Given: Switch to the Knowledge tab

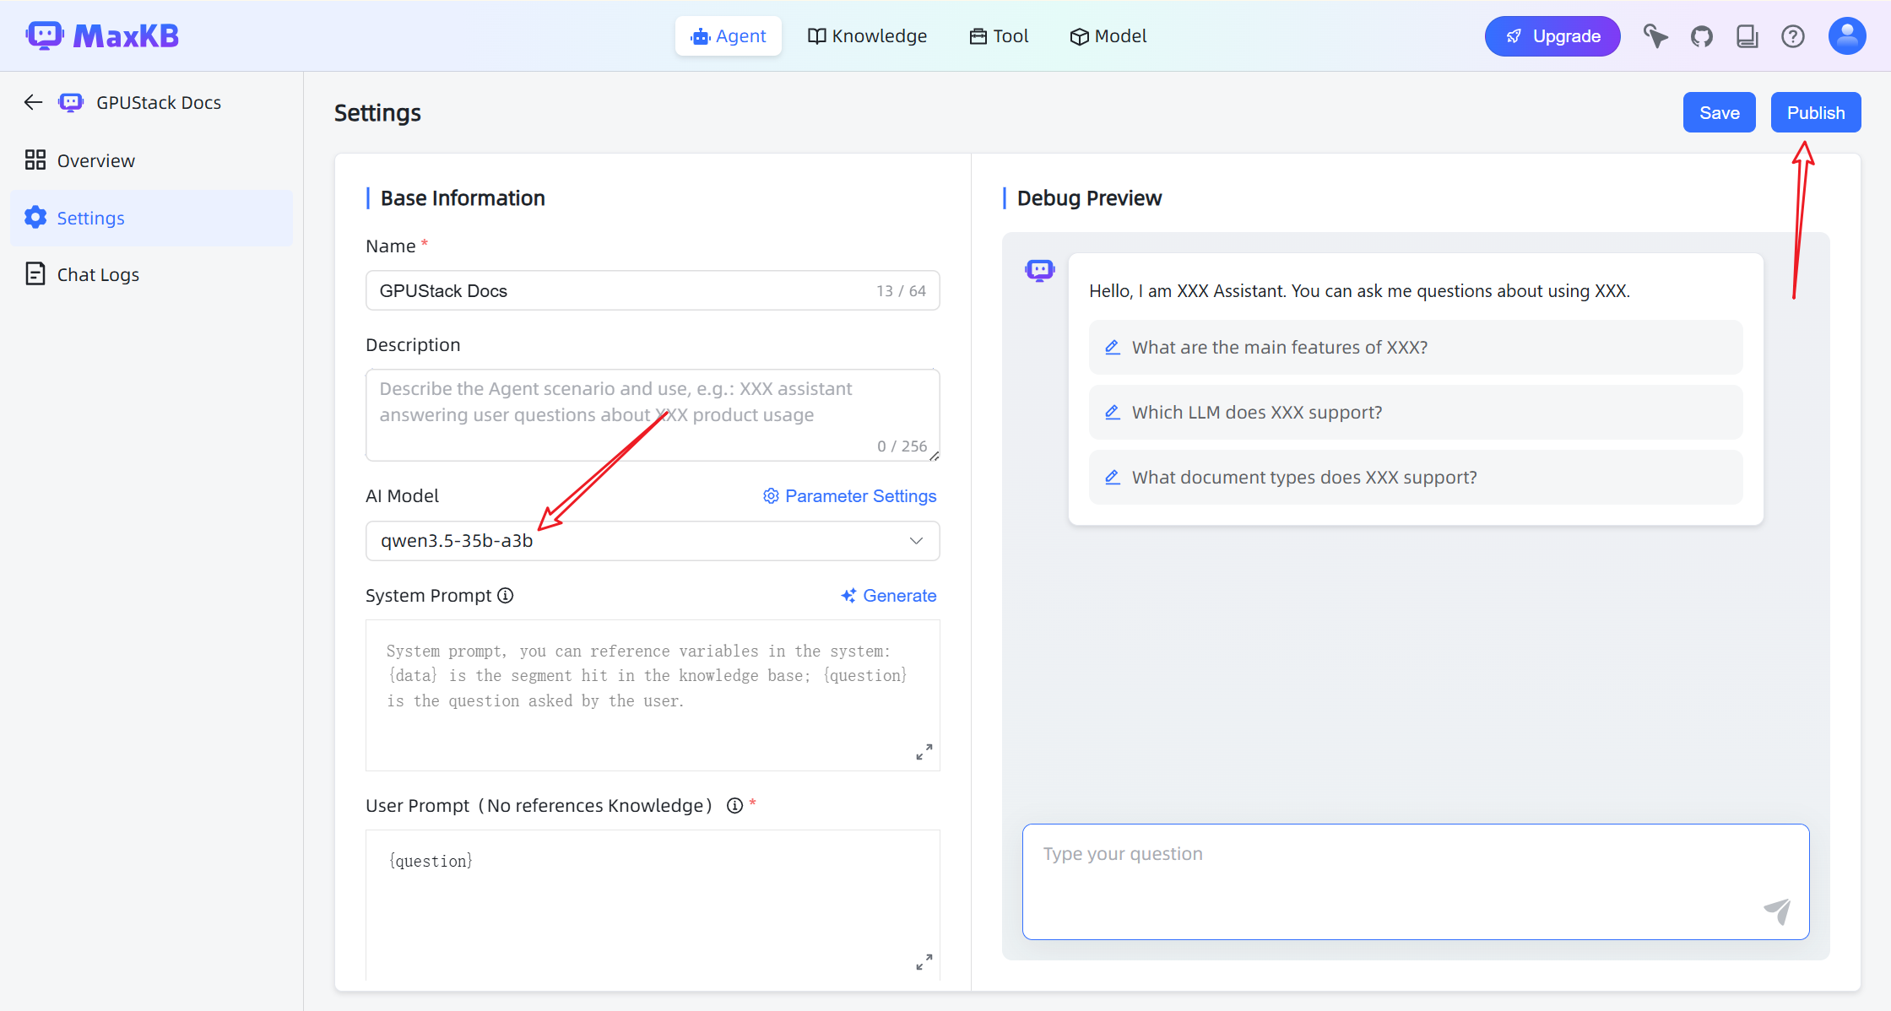Looking at the screenshot, I should [x=867, y=36].
